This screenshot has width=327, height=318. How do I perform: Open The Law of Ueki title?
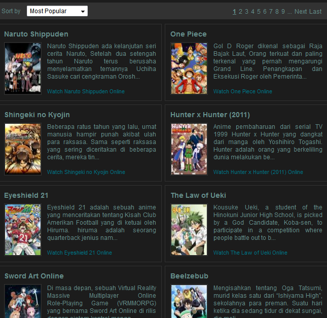[x=198, y=195]
